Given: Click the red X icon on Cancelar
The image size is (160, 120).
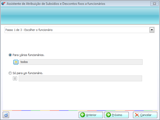Looking at the screenshot, I should click(x=137, y=115).
